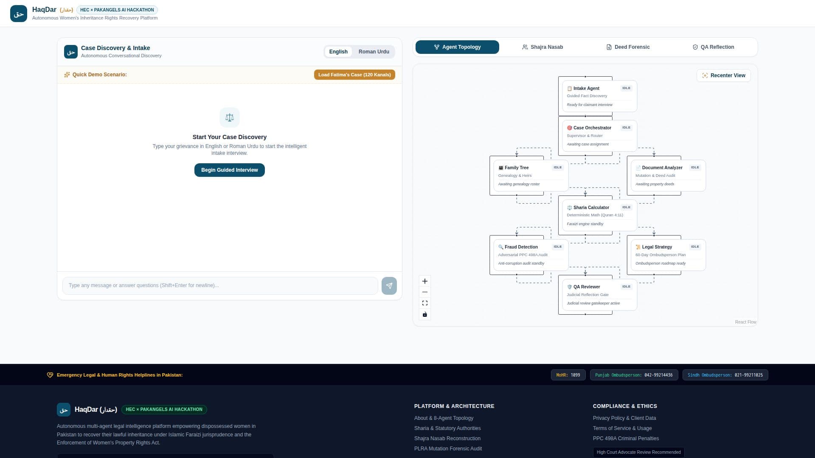Toggle the canvas interactivity lock icon
The width and height of the screenshot is (815, 458).
click(x=425, y=314)
